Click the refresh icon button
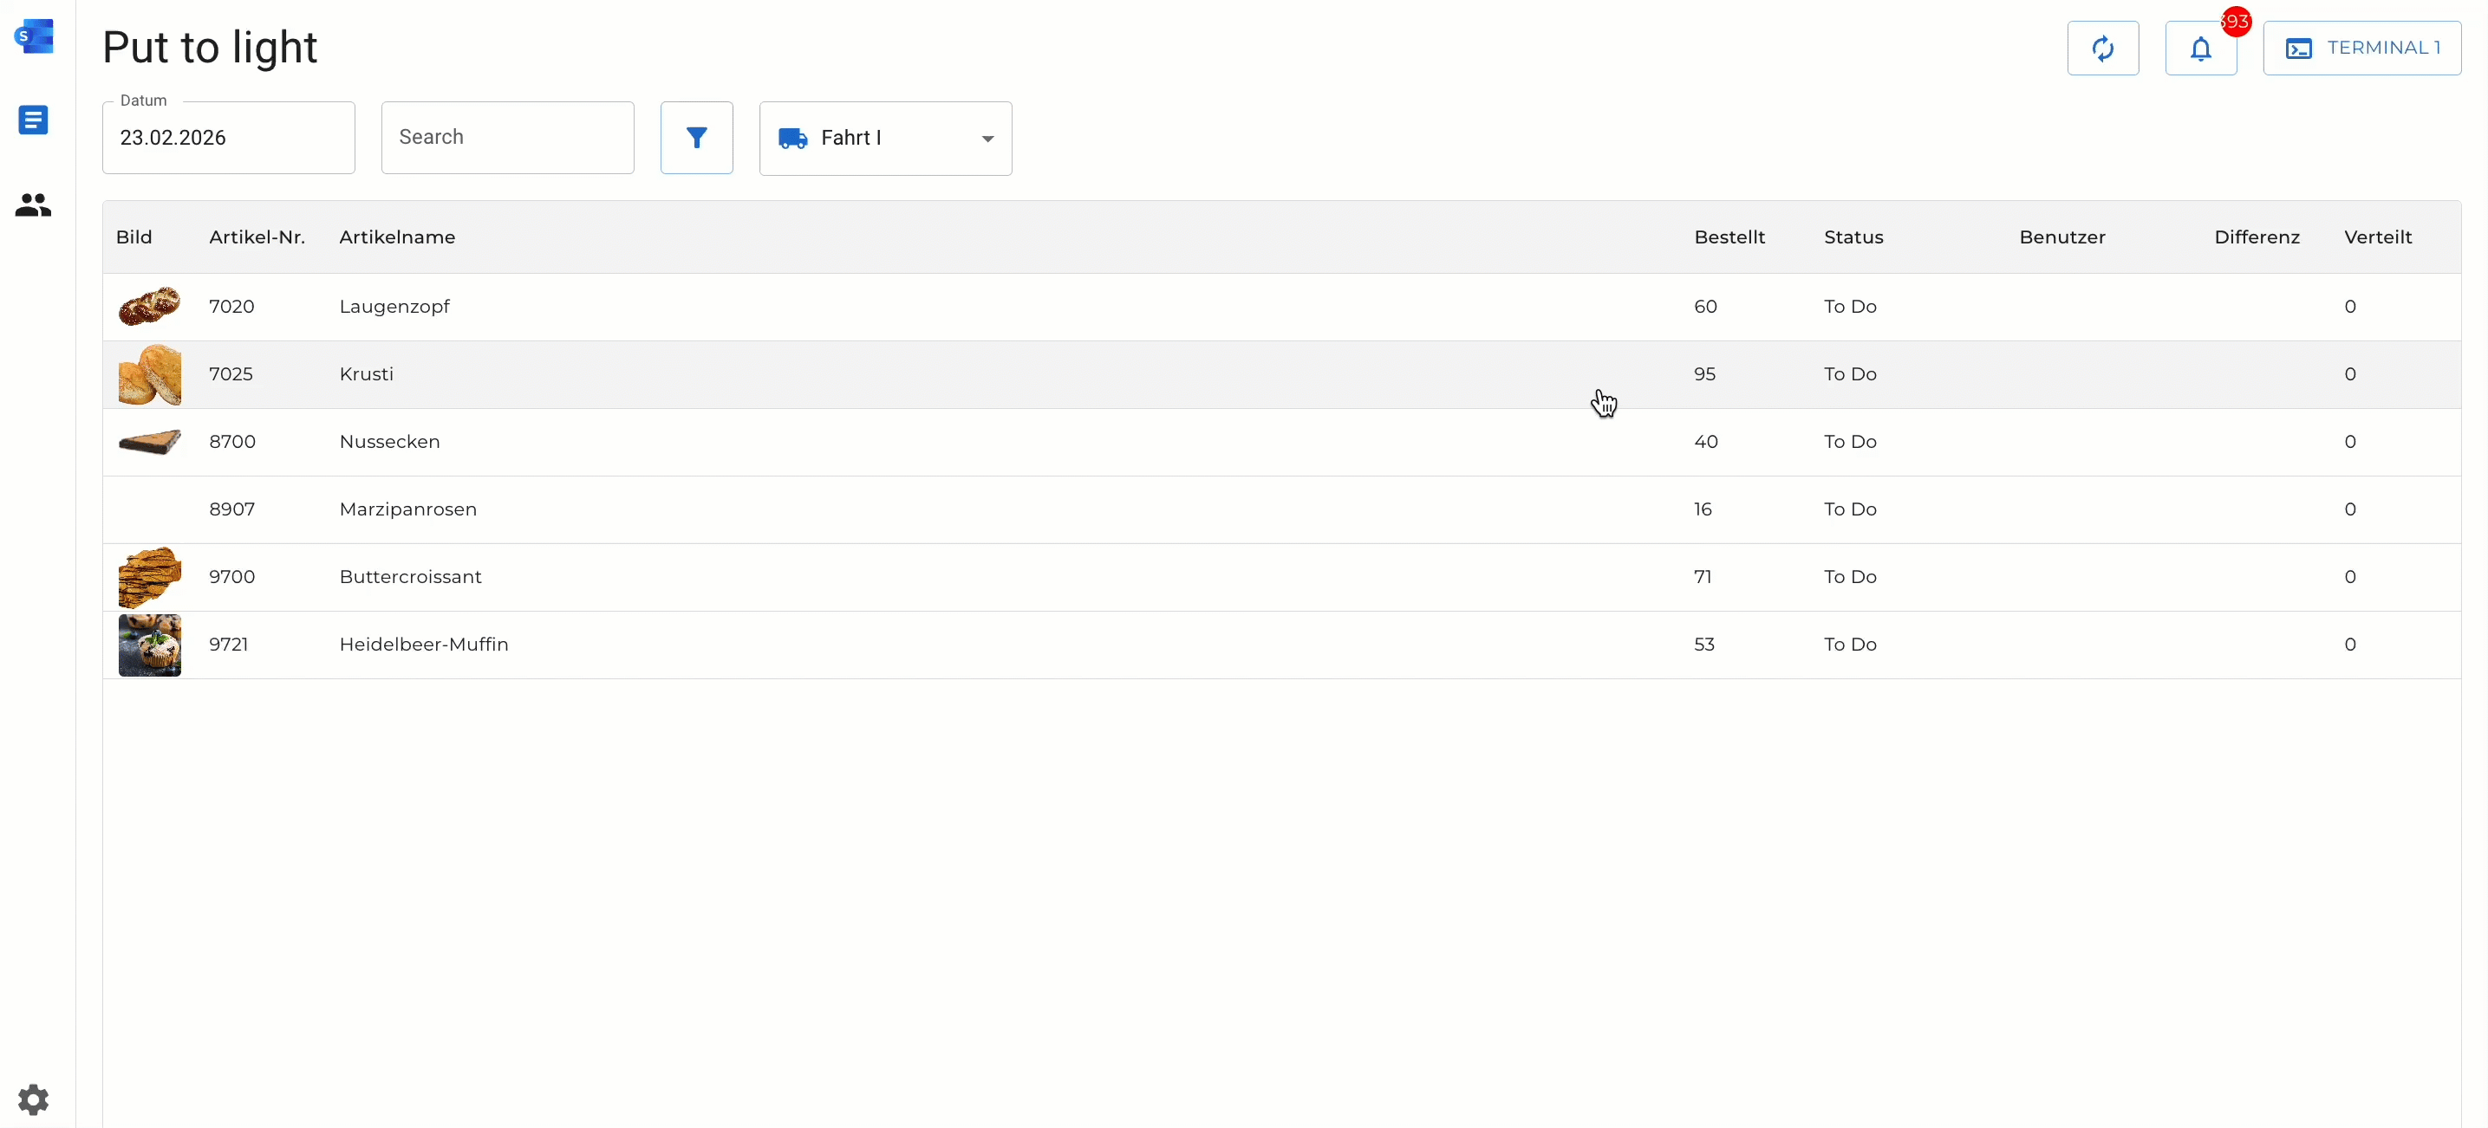Screen dimensions: 2488x1128 (x=2101, y=49)
